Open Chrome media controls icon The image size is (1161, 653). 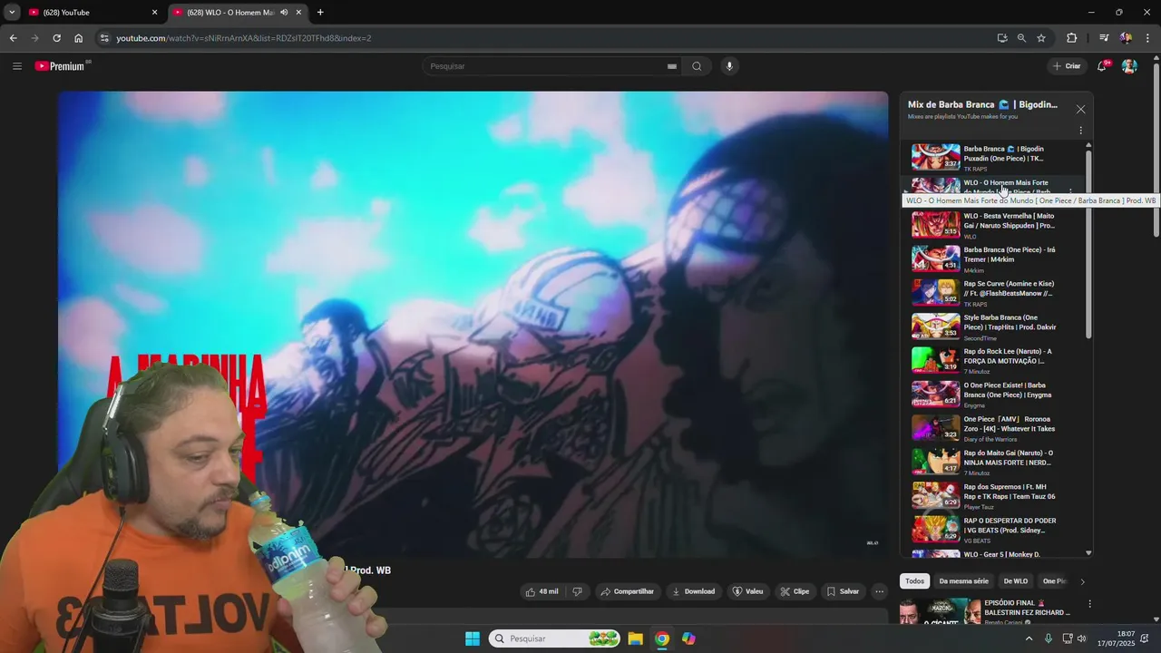click(1104, 38)
